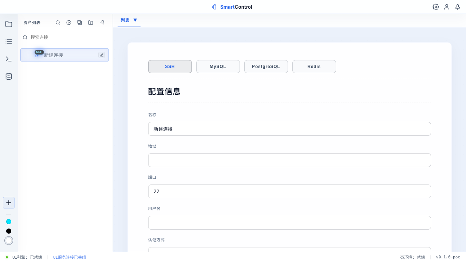Click the notification bell icon

point(458,7)
